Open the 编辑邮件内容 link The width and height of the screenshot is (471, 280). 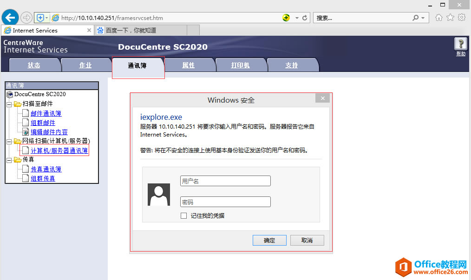point(49,132)
